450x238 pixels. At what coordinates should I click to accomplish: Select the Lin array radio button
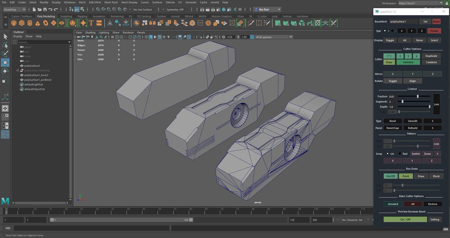[387, 154]
